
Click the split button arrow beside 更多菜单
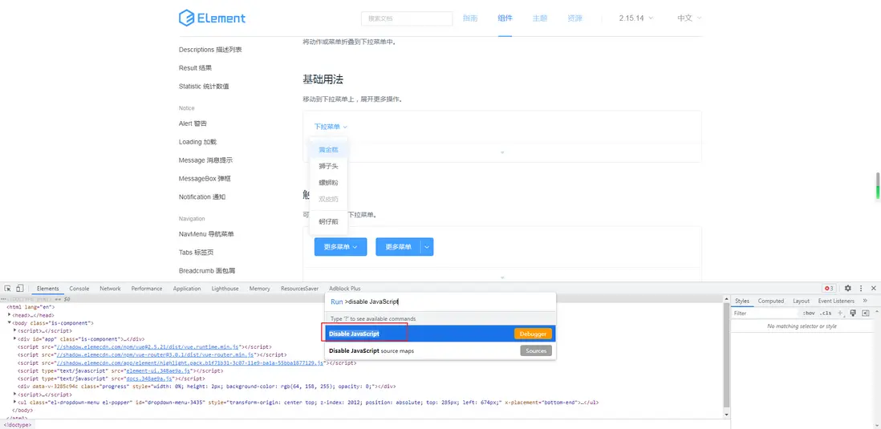pyautogui.click(x=427, y=246)
